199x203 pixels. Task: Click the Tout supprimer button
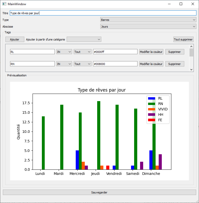[183, 39]
